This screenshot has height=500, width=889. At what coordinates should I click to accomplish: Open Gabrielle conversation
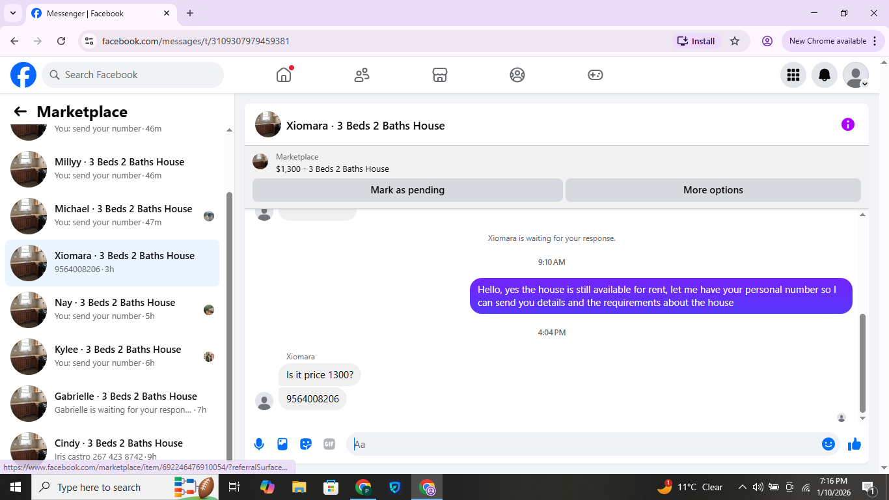[112, 403]
